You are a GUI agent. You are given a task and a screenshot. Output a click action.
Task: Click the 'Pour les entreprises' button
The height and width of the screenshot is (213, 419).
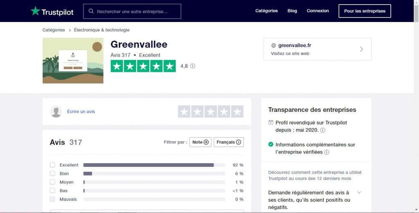[x=365, y=11]
